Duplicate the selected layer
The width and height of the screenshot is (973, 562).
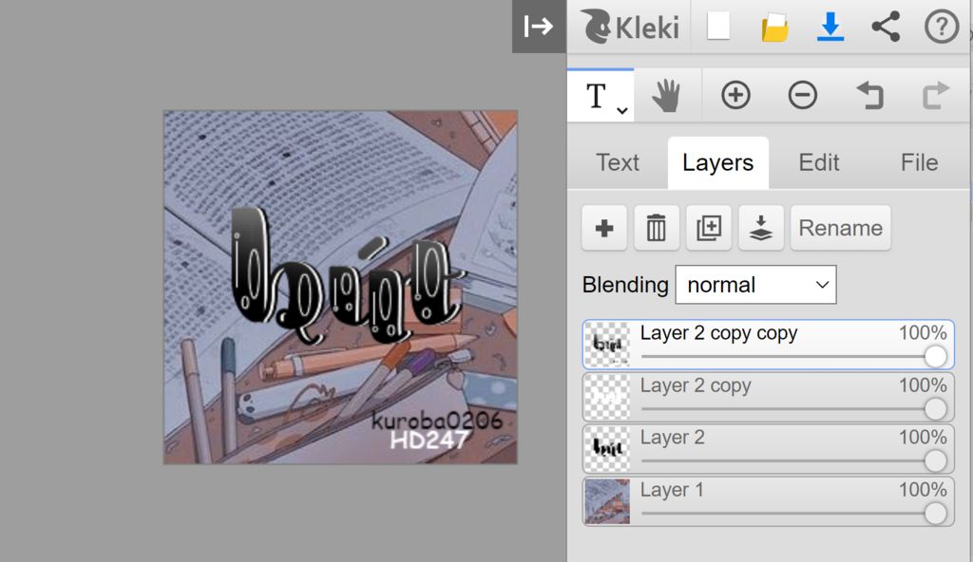(x=709, y=228)
